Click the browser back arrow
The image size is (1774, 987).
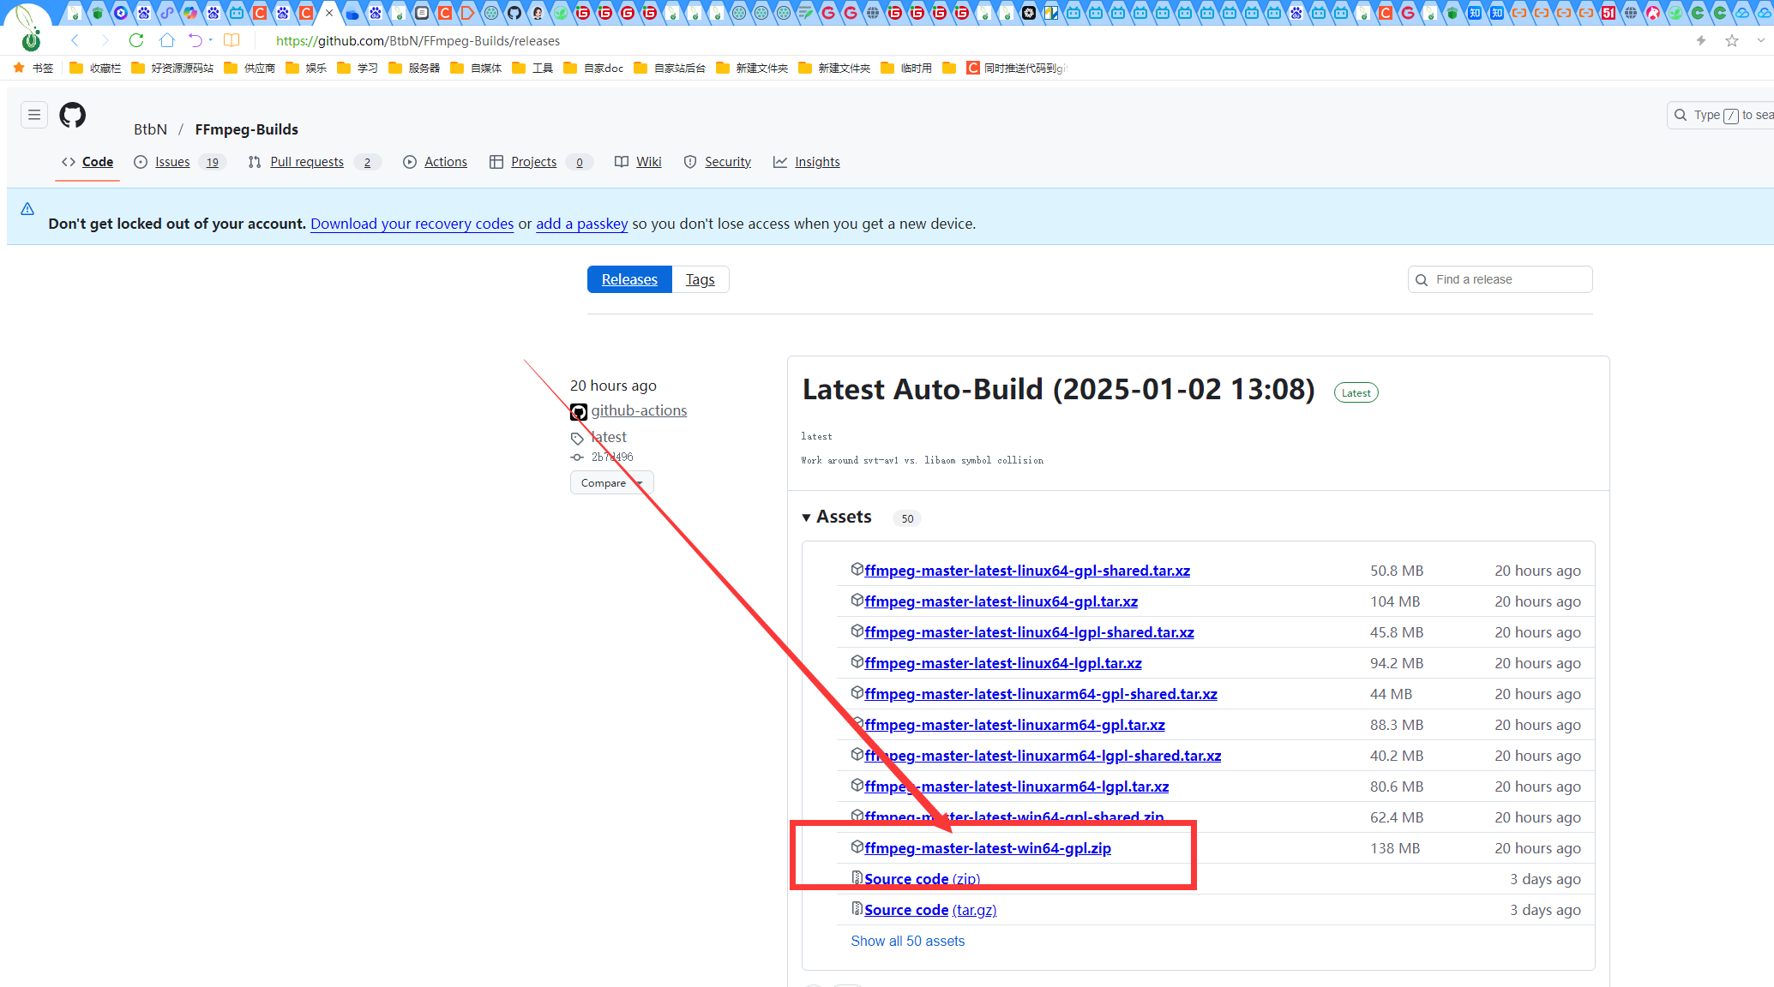tap(75, 40)
